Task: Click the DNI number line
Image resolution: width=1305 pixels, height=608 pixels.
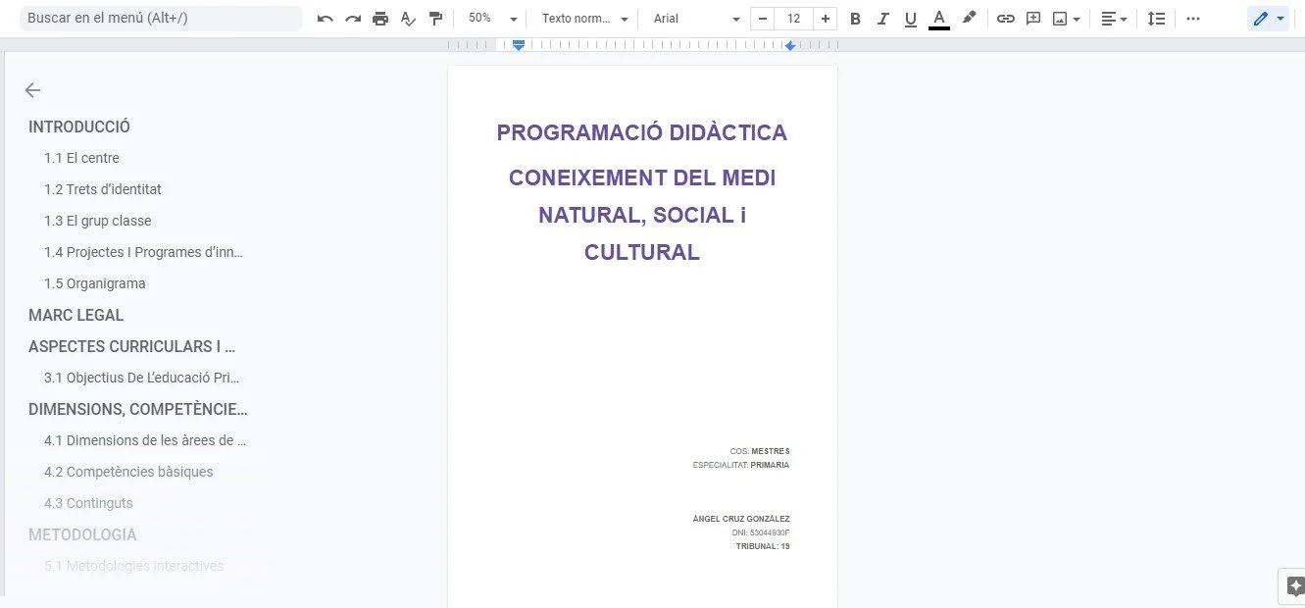Action: (761, 532)
